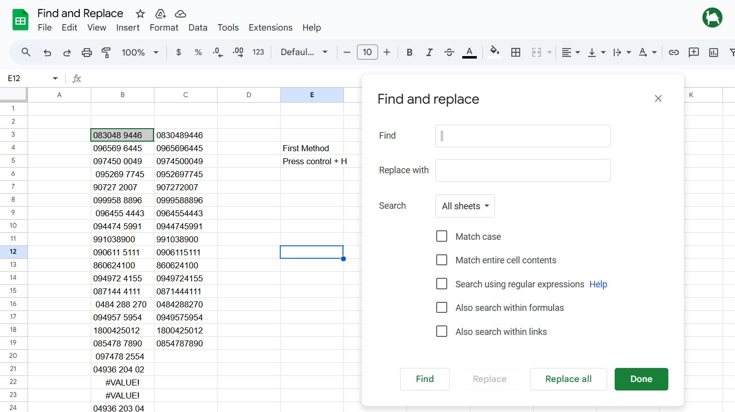Open the View menu
This screenshot has height=412, width=735.
(97, 28)
